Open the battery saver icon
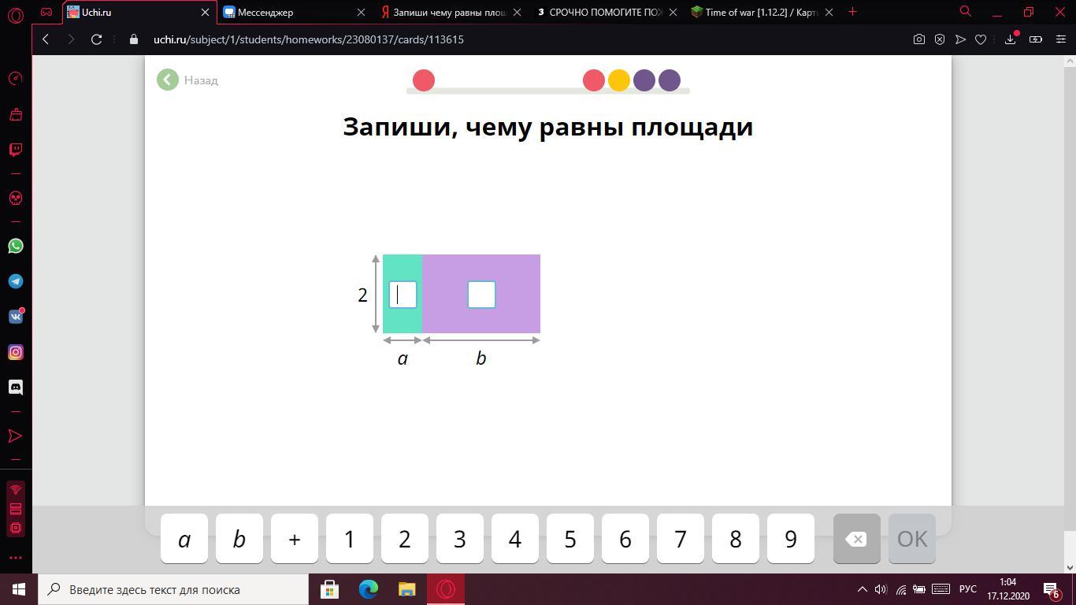1076x605 pixels. [x=1036, y=39]
